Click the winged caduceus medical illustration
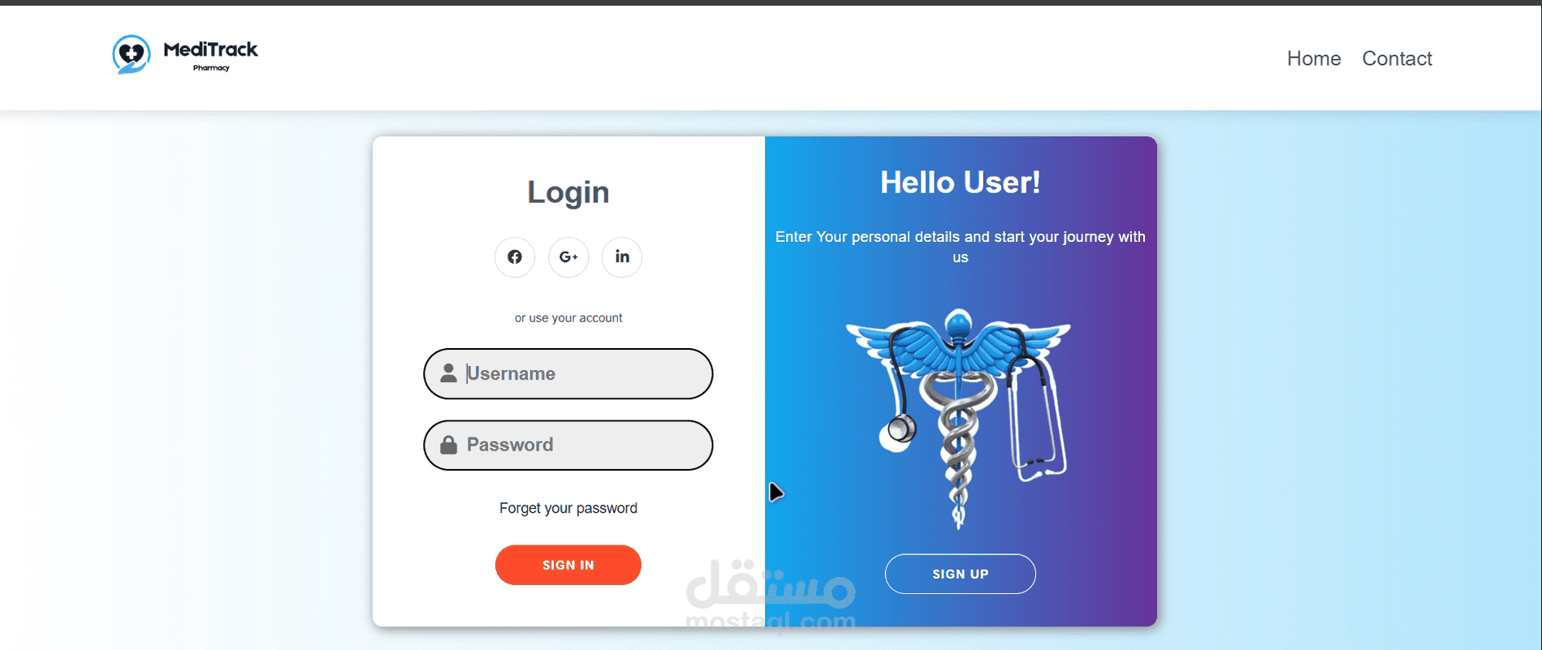The image size is (1542, 650). [959, 418]
